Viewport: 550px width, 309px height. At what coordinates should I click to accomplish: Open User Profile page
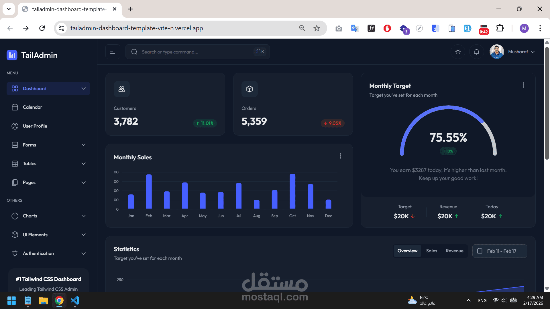35,126
